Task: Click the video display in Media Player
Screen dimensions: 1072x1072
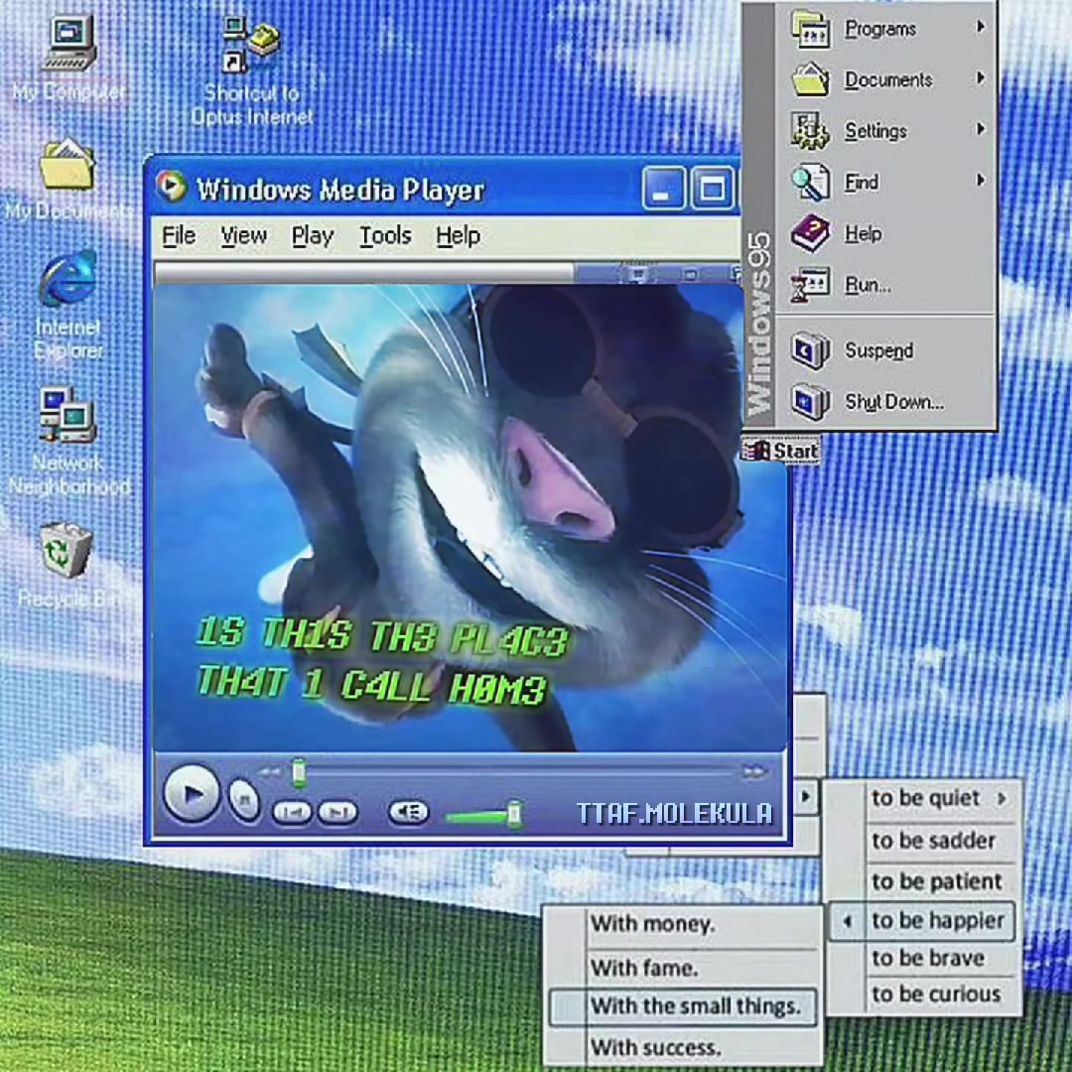Action: pos(469,518)
